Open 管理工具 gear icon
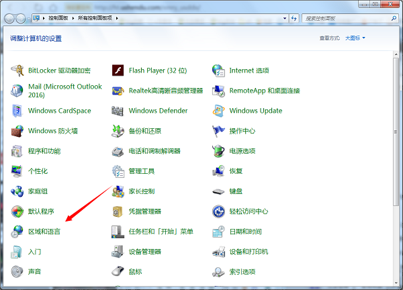 point(118,171)
